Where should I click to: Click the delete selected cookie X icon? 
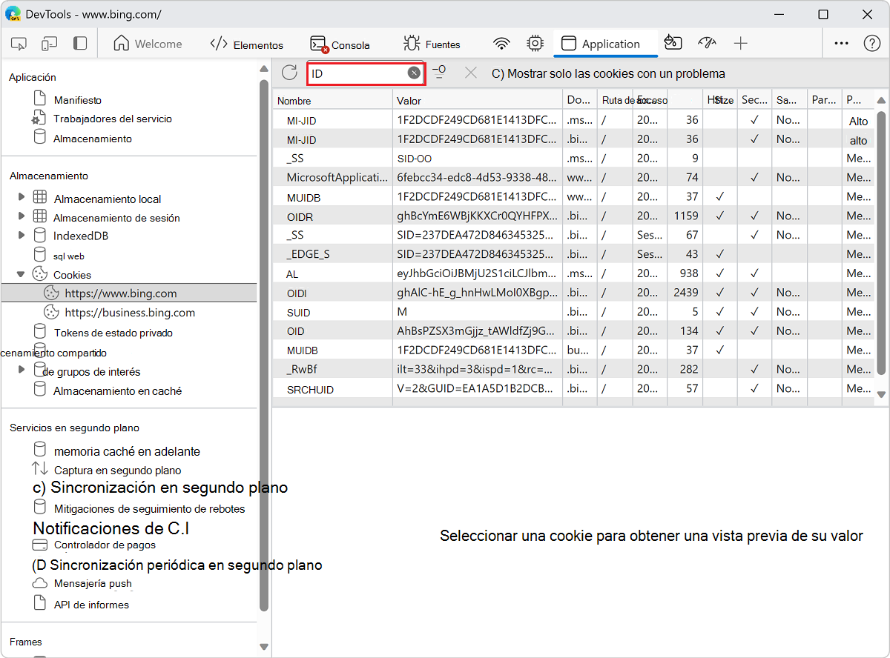[x=471, y=73]
